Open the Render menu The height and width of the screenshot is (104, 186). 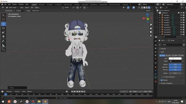click(x=15, y=4)
